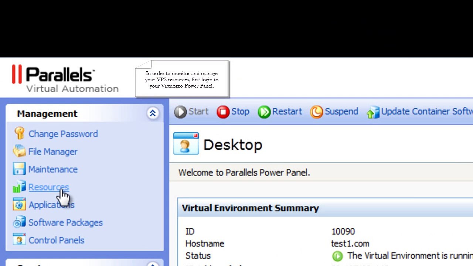Click the gray Start play icon

coord(180,112)
